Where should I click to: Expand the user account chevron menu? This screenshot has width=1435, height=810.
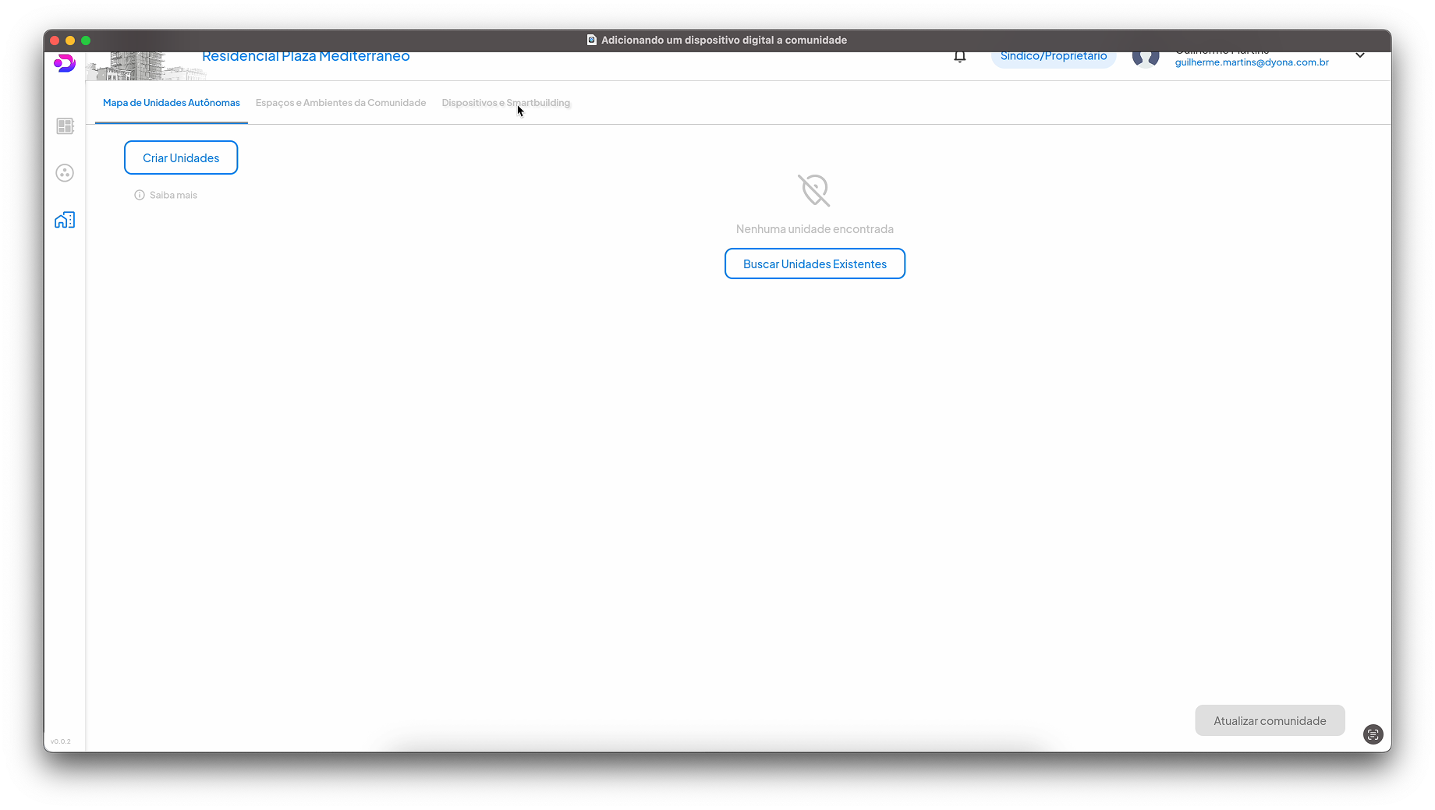(1360, 55)
